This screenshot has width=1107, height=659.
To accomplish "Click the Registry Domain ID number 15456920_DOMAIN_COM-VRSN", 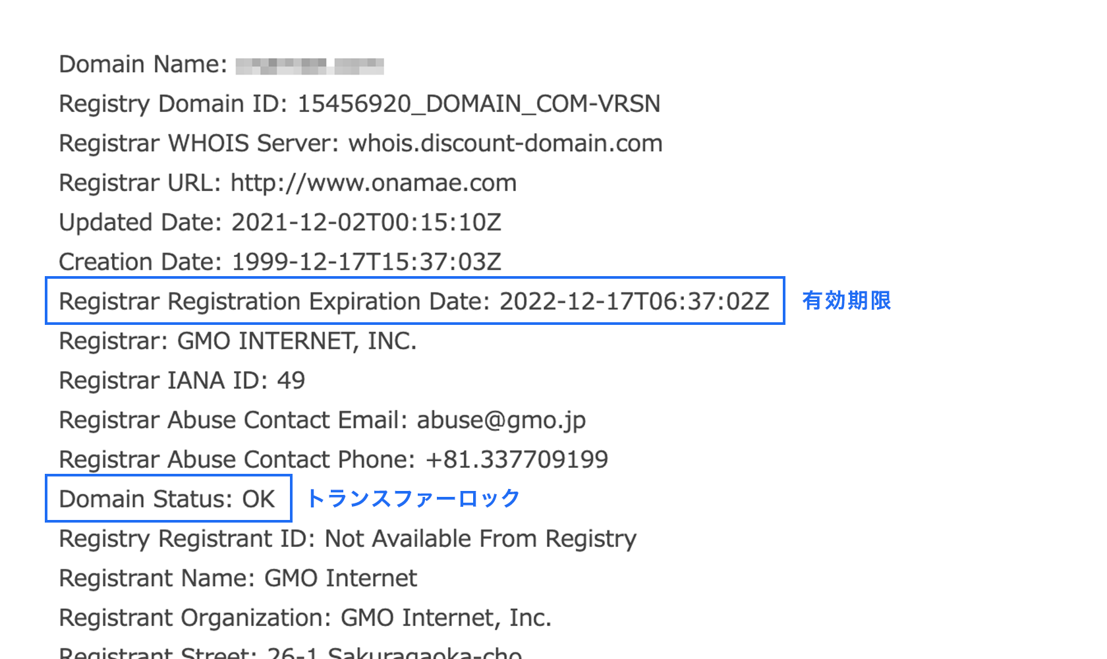I will click(x=479, y=104).
